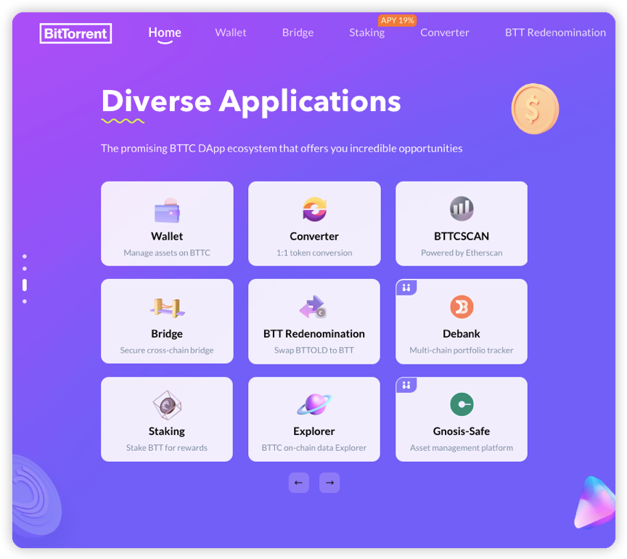Click the Debank orange logo icon
The height and width of the screenshot is (559, 627).
[462, 307]
